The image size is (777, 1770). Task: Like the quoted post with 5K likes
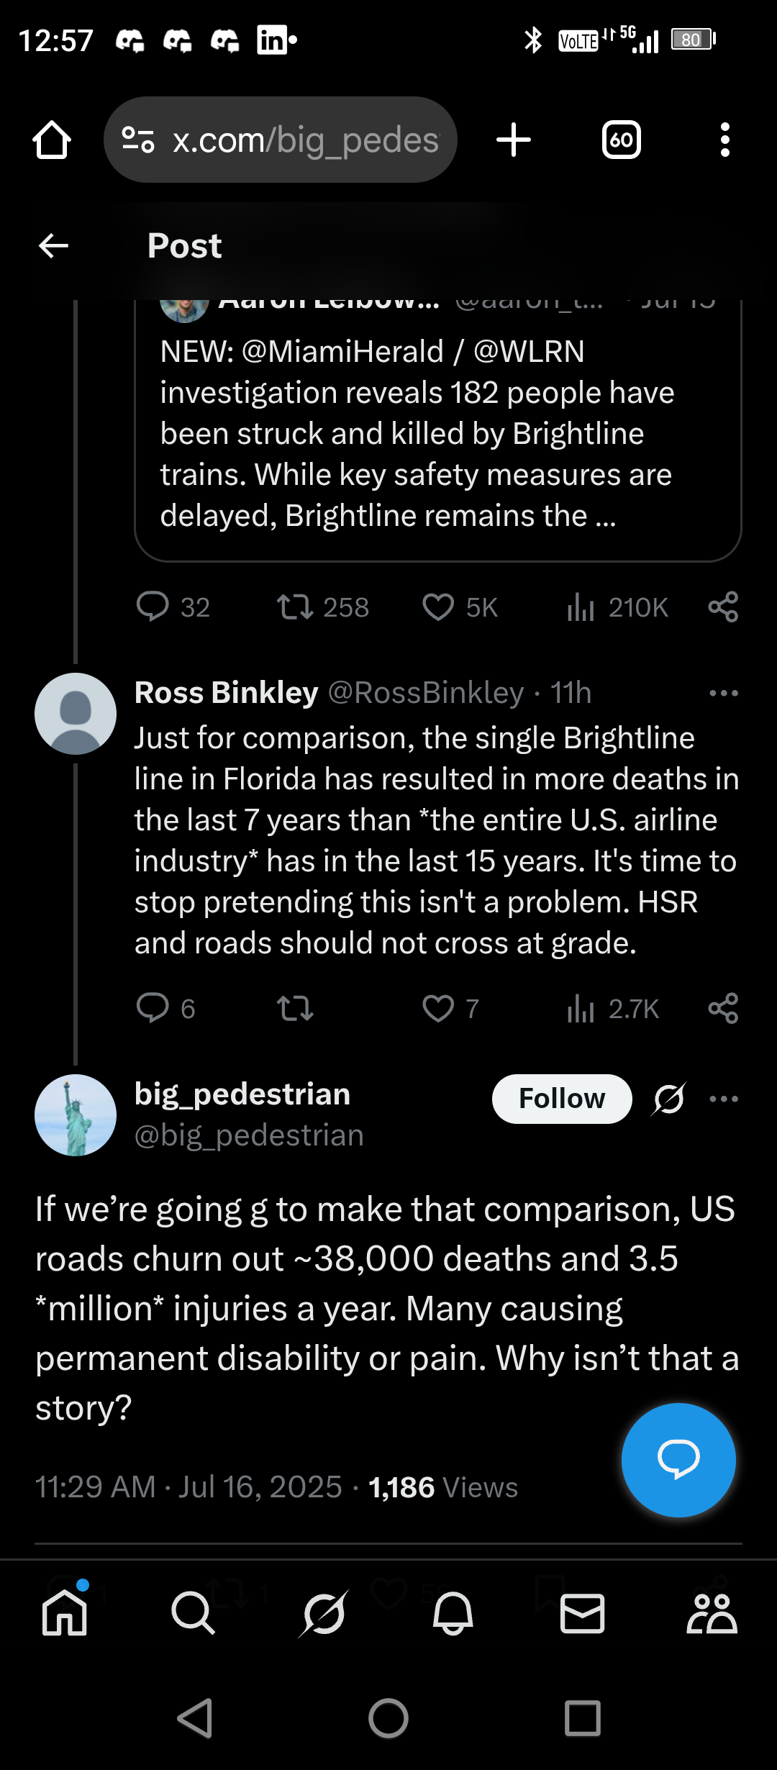coord(438,607)
